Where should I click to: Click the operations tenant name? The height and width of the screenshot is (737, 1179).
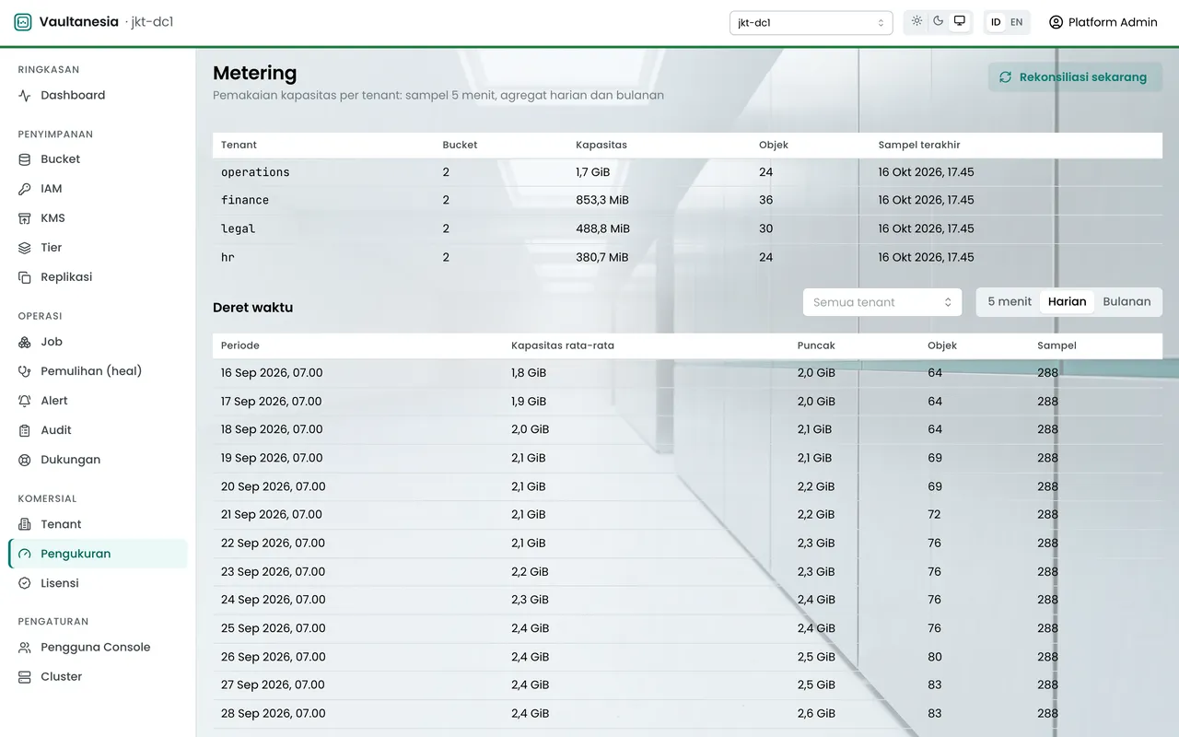tap(255, 172)
